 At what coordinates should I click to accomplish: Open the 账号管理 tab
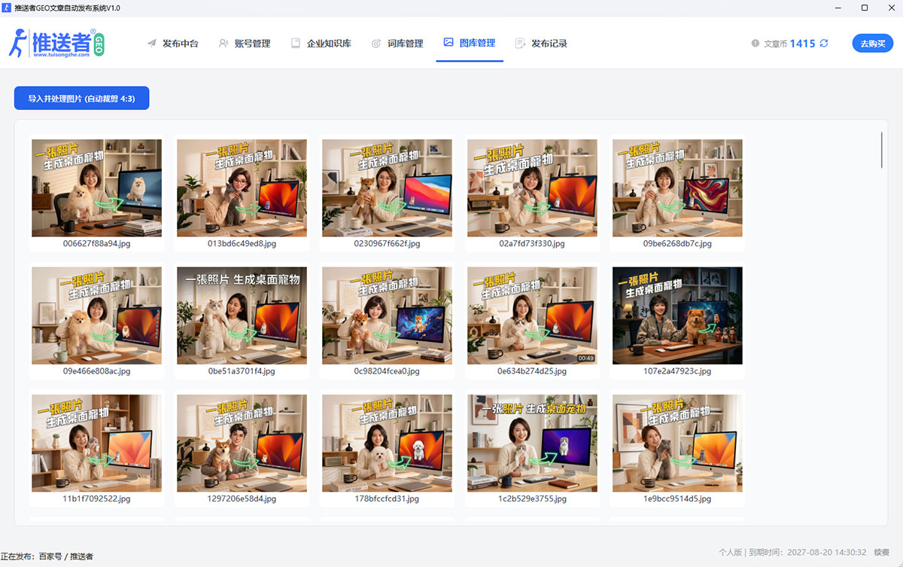245,44
